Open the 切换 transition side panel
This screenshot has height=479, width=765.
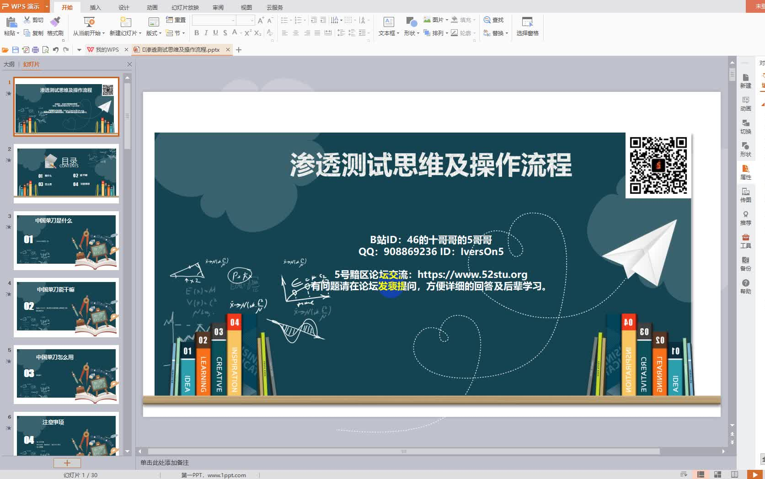point(746,127)
